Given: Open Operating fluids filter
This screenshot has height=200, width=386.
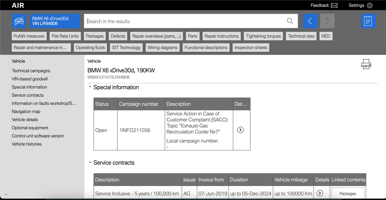Looking at the screenshot, I should (x=90, y=47).
